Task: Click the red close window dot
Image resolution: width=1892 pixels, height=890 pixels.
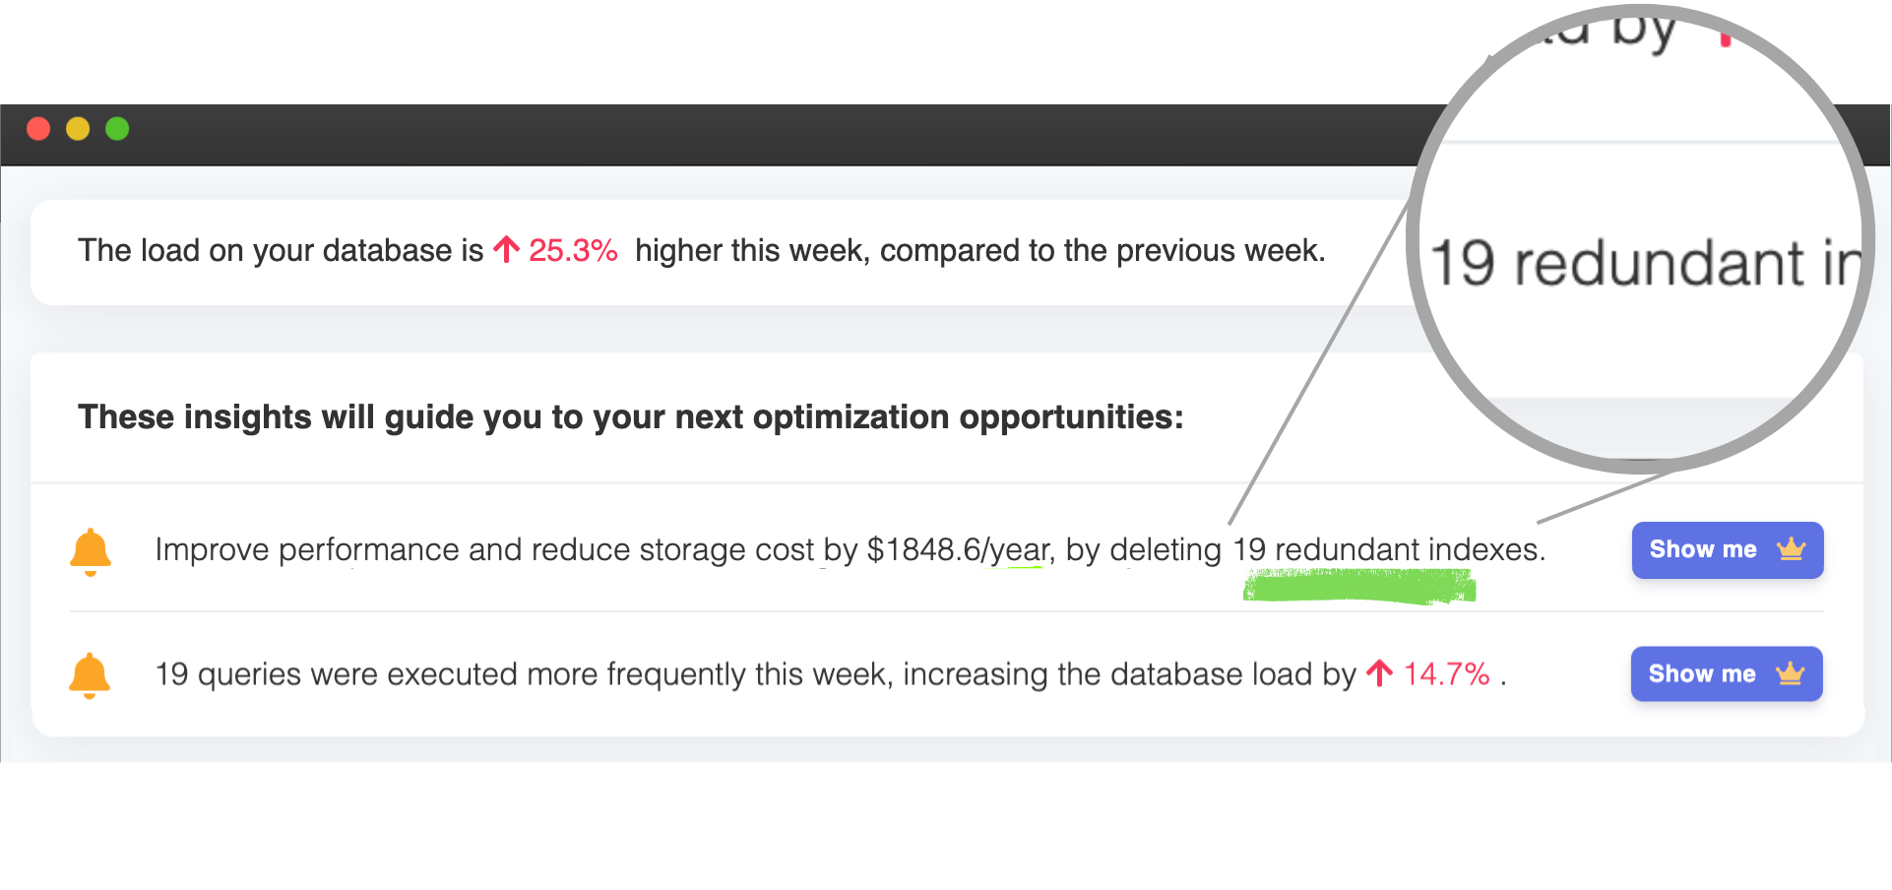Action: click(x=38, y=129)
